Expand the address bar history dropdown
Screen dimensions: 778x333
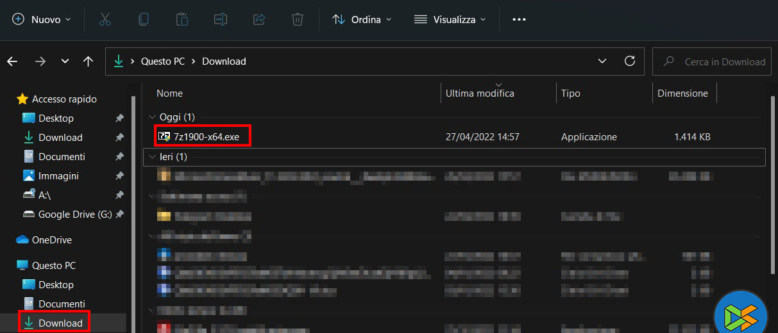602,61
